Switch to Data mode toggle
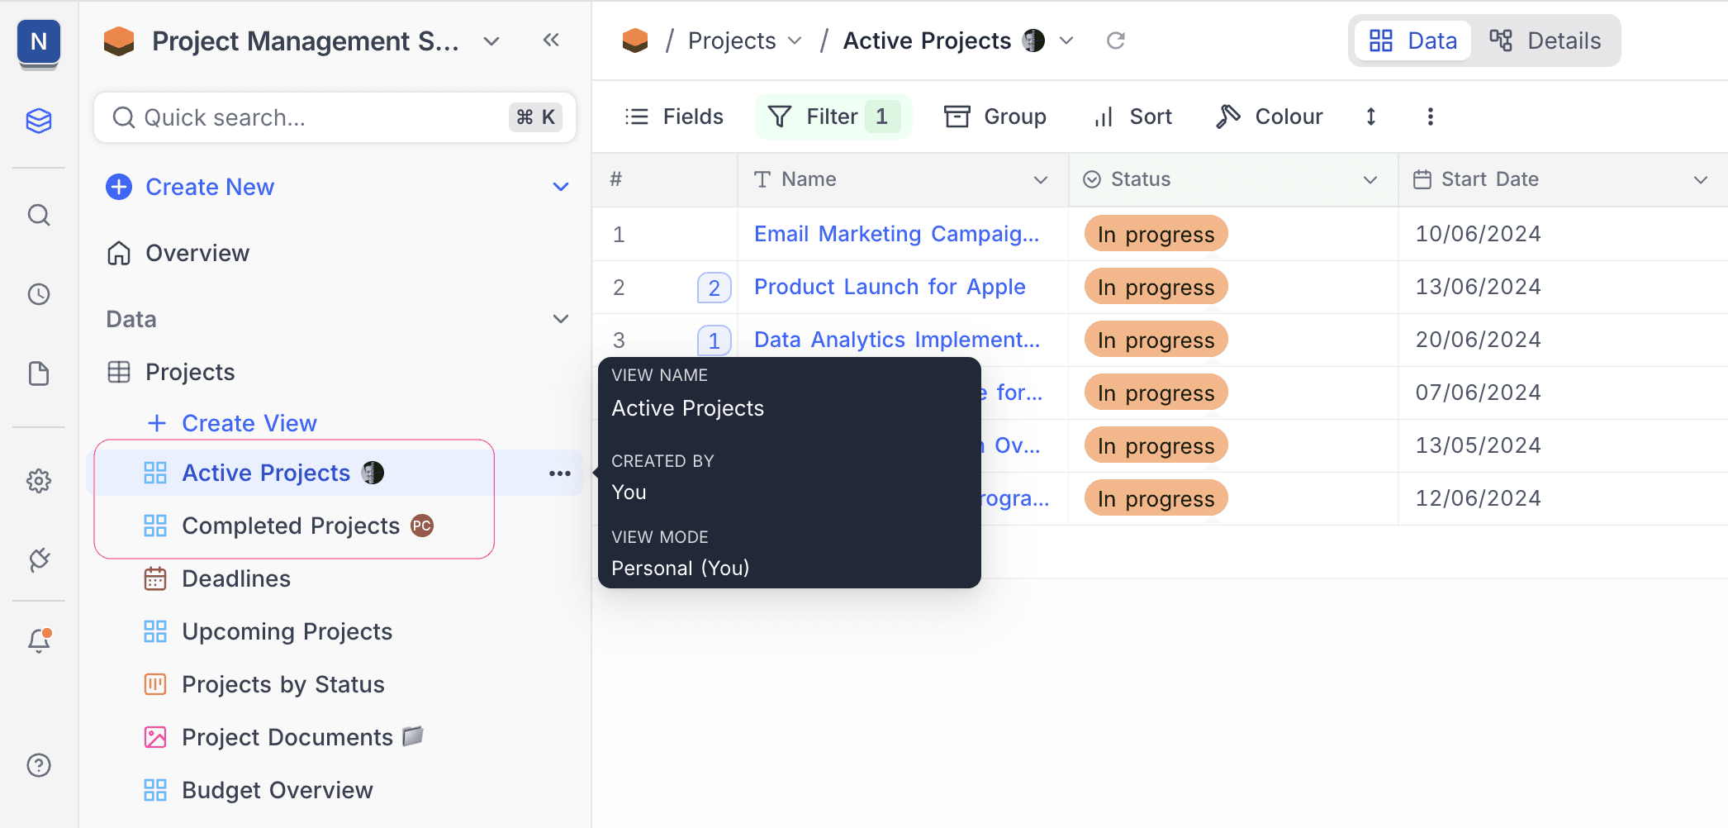 click(x=1413, y=40)
